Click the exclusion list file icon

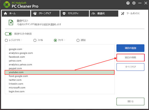point(11,23)
